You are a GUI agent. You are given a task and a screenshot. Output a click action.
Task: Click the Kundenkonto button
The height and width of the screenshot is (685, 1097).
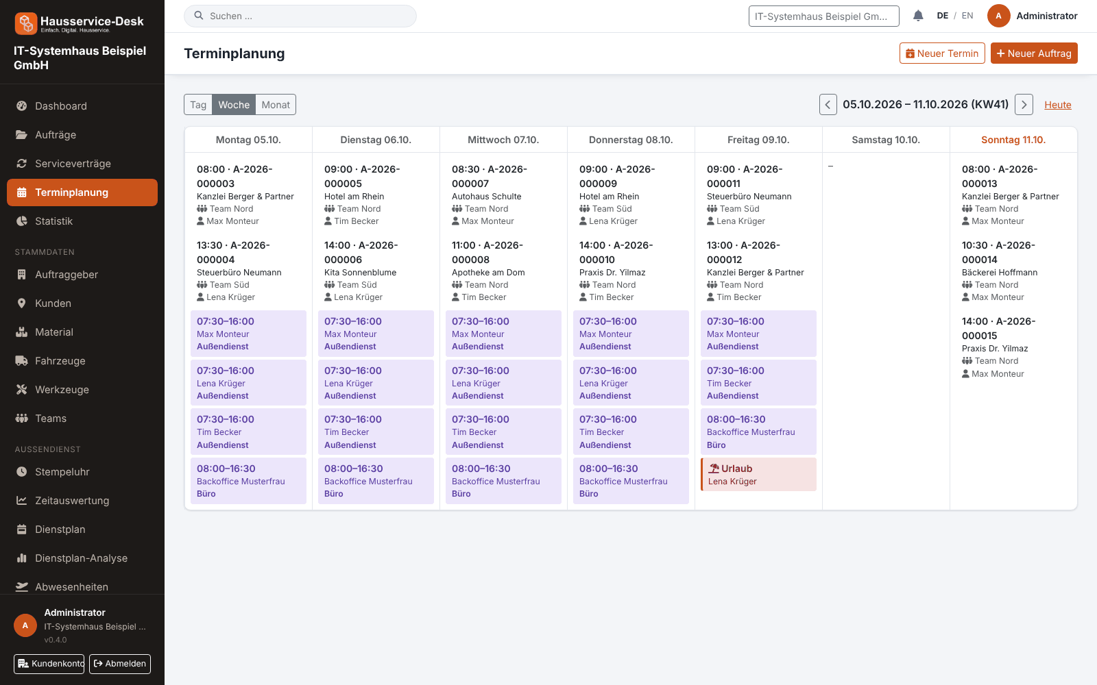[49, 664]
